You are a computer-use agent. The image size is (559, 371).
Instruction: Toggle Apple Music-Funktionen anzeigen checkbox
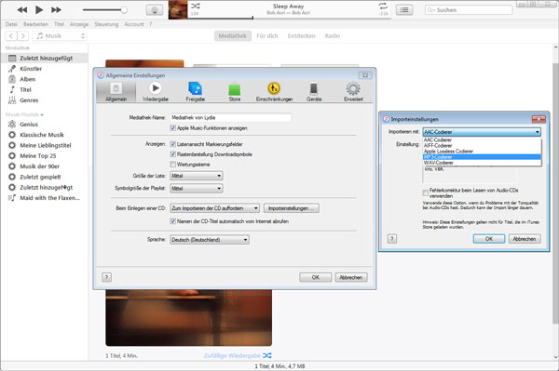[173, 128]
